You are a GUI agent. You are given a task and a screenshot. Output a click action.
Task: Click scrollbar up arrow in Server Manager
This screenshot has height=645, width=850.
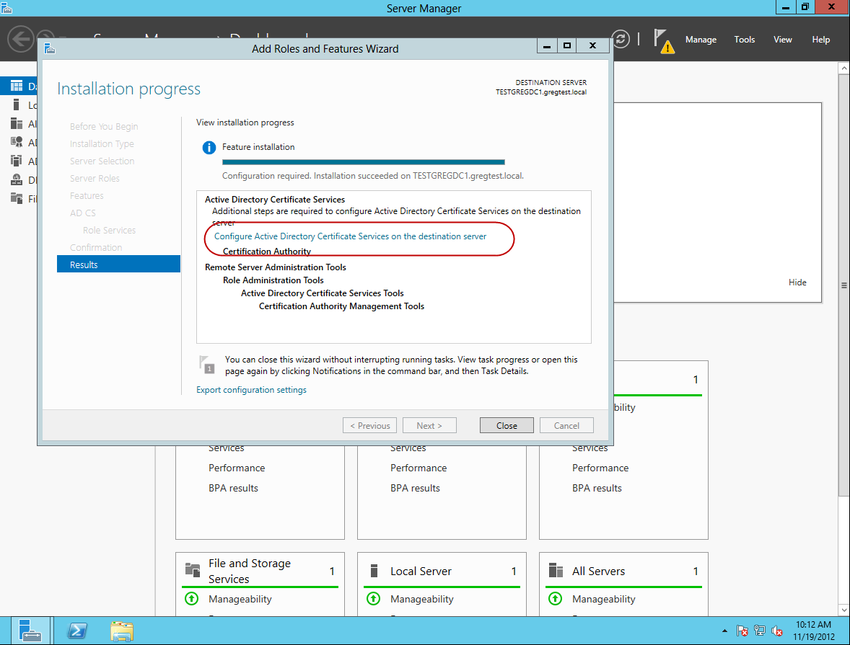tap(844, 68)
